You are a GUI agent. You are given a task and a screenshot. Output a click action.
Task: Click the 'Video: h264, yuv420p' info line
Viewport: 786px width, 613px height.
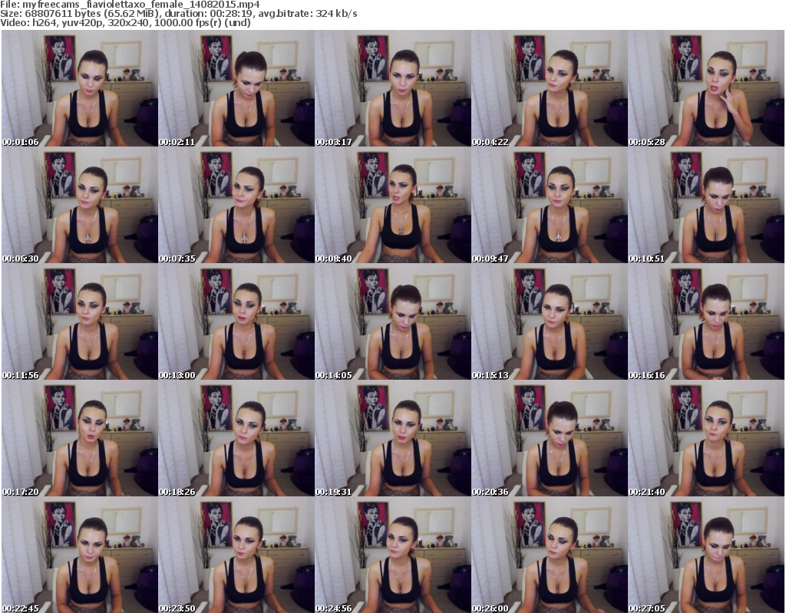click(x=125, y=22)
